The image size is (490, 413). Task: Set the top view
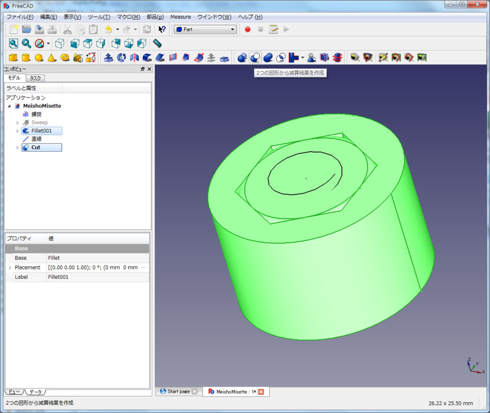[88, 43]
